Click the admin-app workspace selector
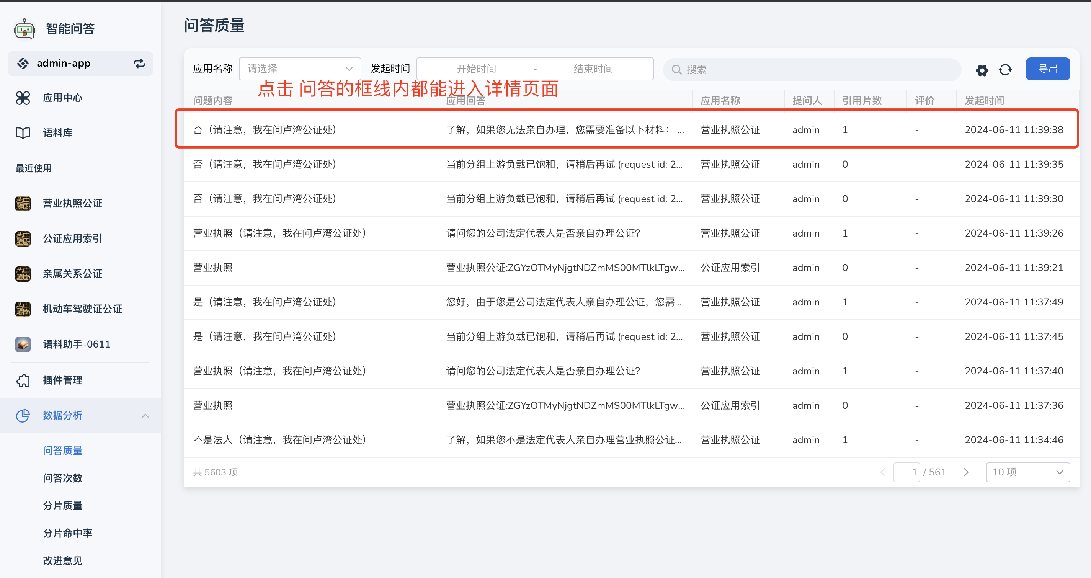Viewport: 1091px width, 578px height. 80,64
